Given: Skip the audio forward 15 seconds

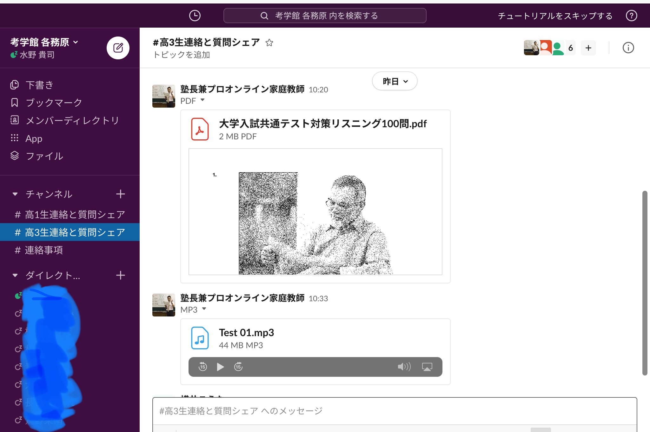Looking at the screenshot, I should pos(238,367).
